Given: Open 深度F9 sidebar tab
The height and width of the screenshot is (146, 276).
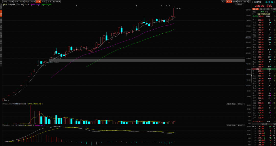Looking at the screenshot, I should (x=1, y=28).
